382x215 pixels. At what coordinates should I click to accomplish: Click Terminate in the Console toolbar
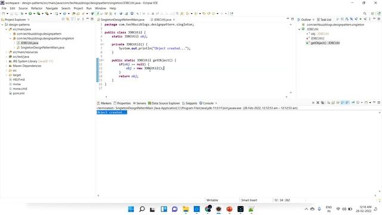(x=313, y=103)
